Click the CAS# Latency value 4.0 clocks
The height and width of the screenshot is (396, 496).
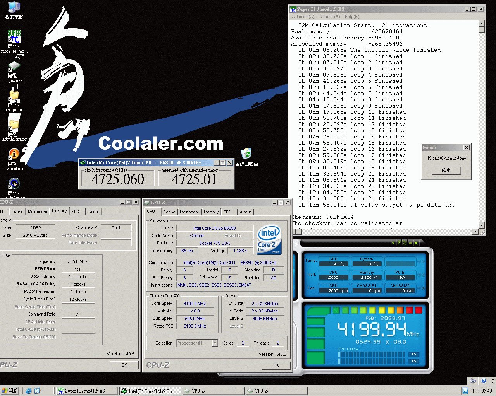[78, 277]
